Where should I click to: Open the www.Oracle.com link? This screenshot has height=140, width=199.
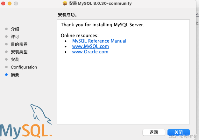click(90, 52)
